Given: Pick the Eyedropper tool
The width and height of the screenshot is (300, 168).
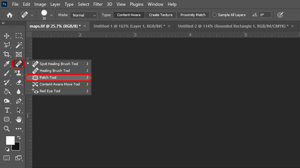Looking at the screenshot, I should click(6, 64).
